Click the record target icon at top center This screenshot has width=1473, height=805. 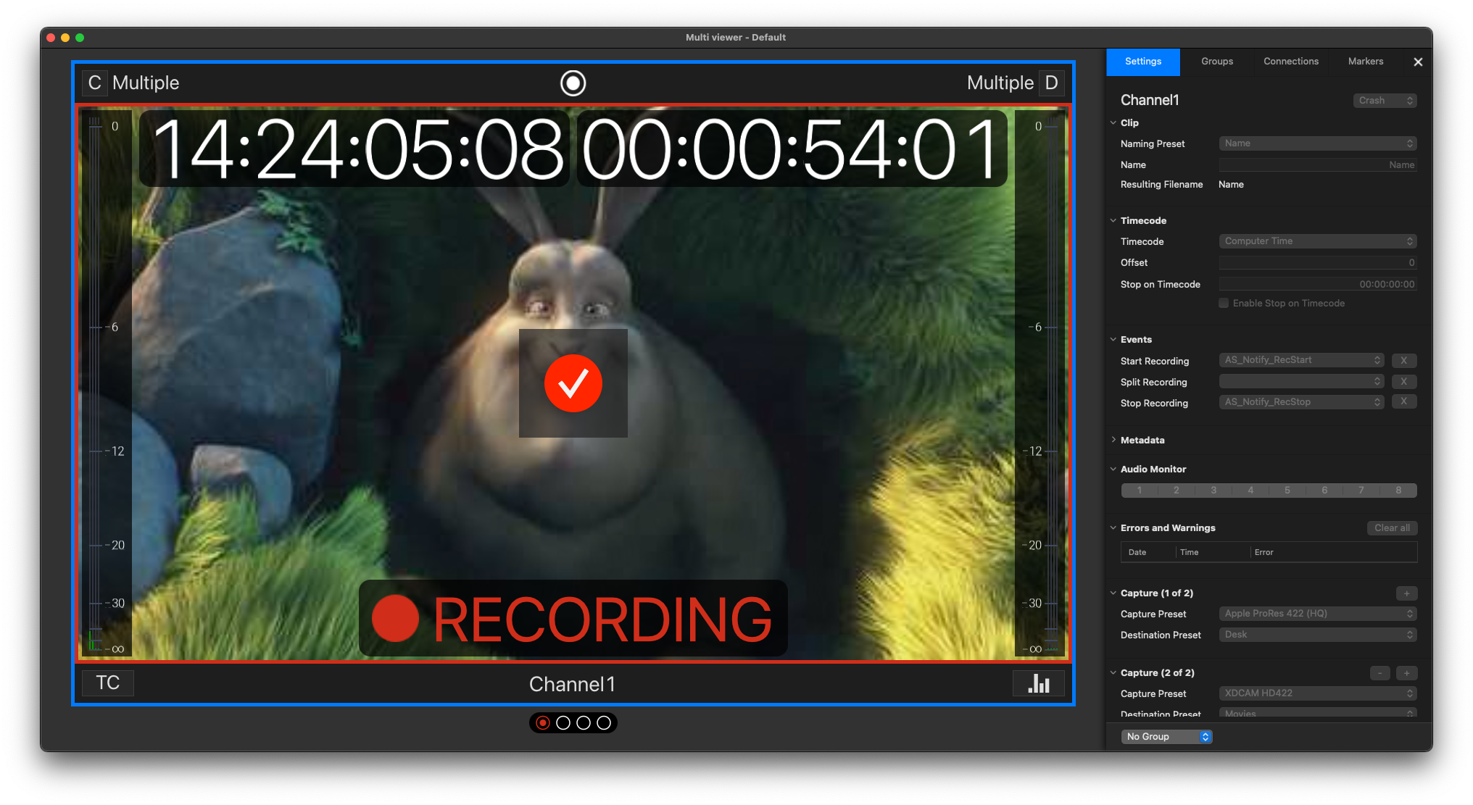point(573,83)
